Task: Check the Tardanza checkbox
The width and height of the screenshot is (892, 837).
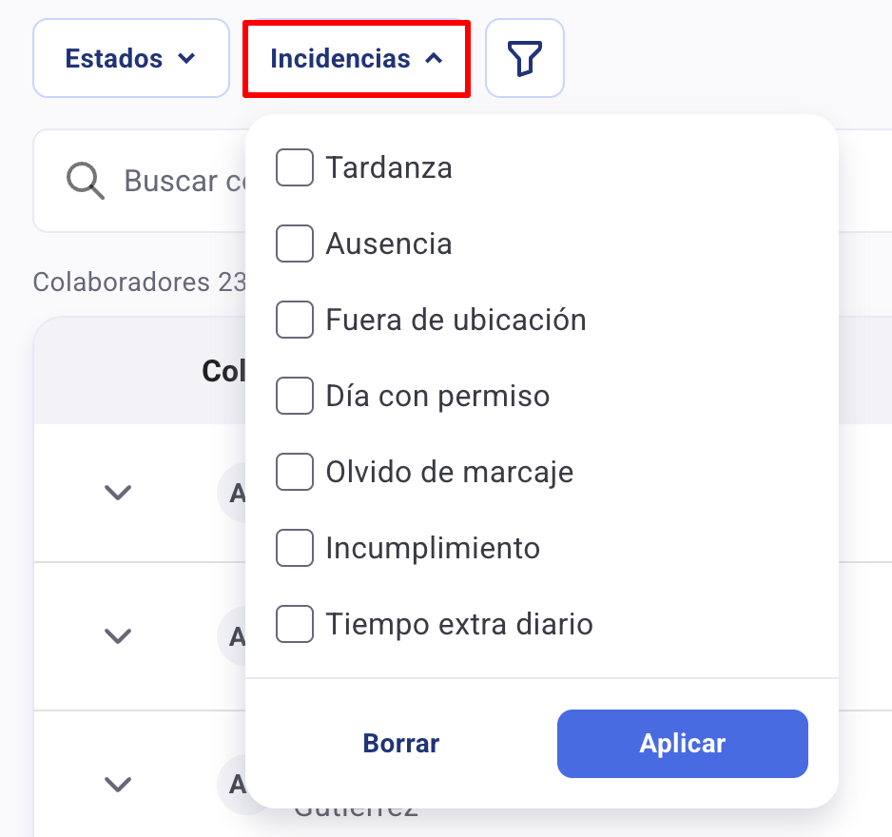Action: point(295,168)
